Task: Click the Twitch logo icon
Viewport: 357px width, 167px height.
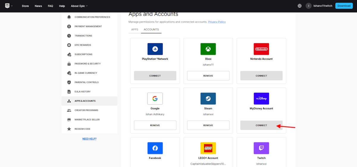Action: 261,148
